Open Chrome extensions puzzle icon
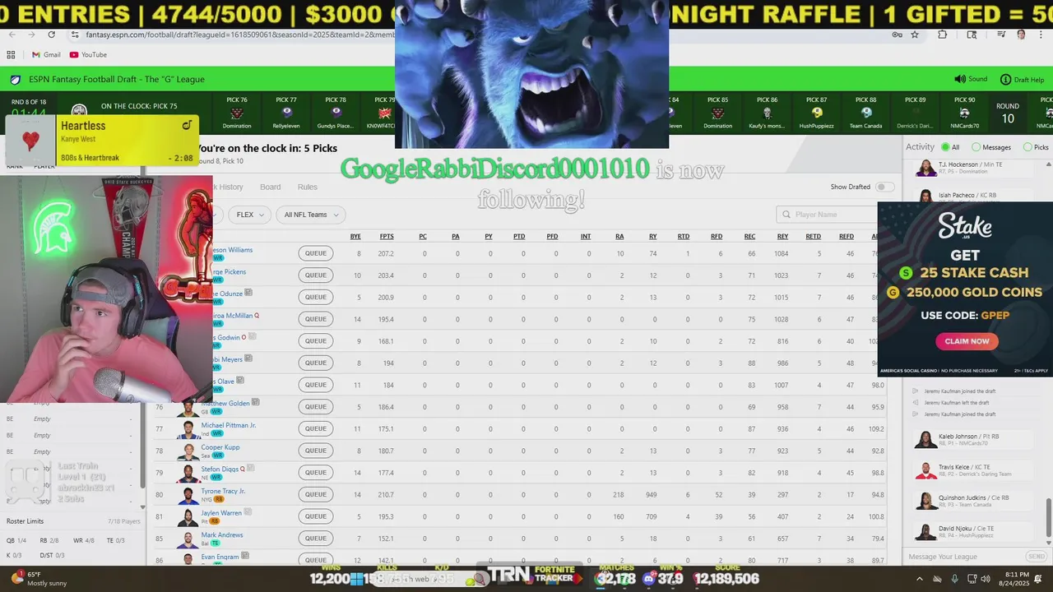Image resolution: width=1053 pixels, height=592 pixels. tap(943, 35)
